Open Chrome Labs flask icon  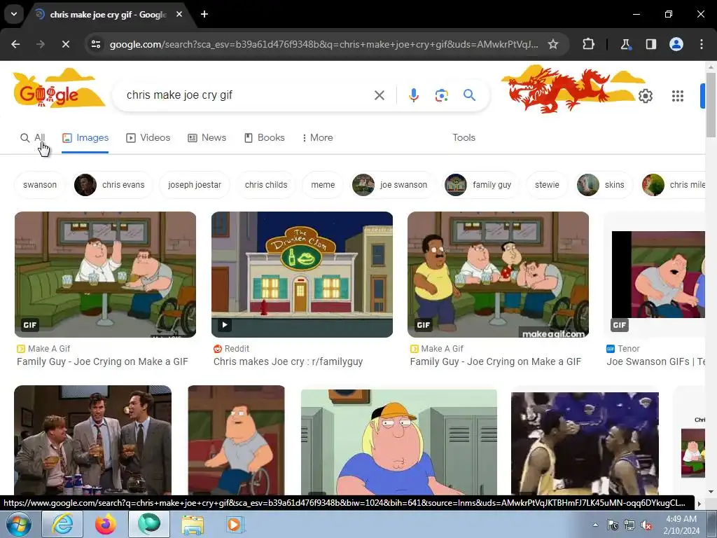click(625, 44)
